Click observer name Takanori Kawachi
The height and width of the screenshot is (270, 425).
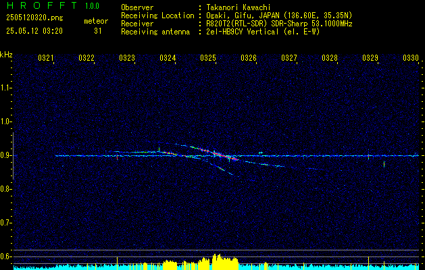click(x=239, y=7)
